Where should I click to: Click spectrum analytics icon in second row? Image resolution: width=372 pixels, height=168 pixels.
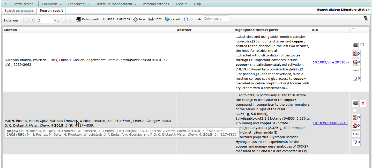(x=356, y=142)
